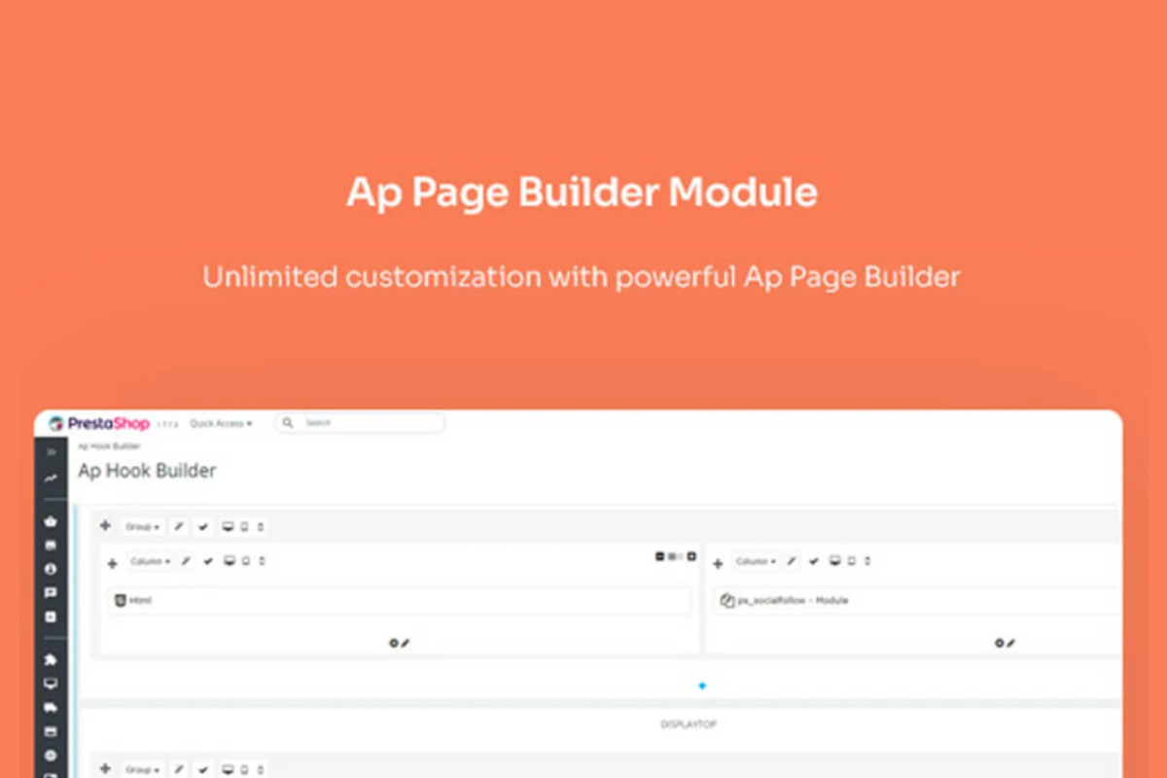The width and height of the screenshot is (1167, 778).
Task: Click the plus icon in the Group row below DISPLAYTOP
Action: 105,769
